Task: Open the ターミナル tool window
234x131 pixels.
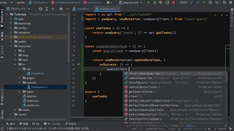Action: coord(52,124)
